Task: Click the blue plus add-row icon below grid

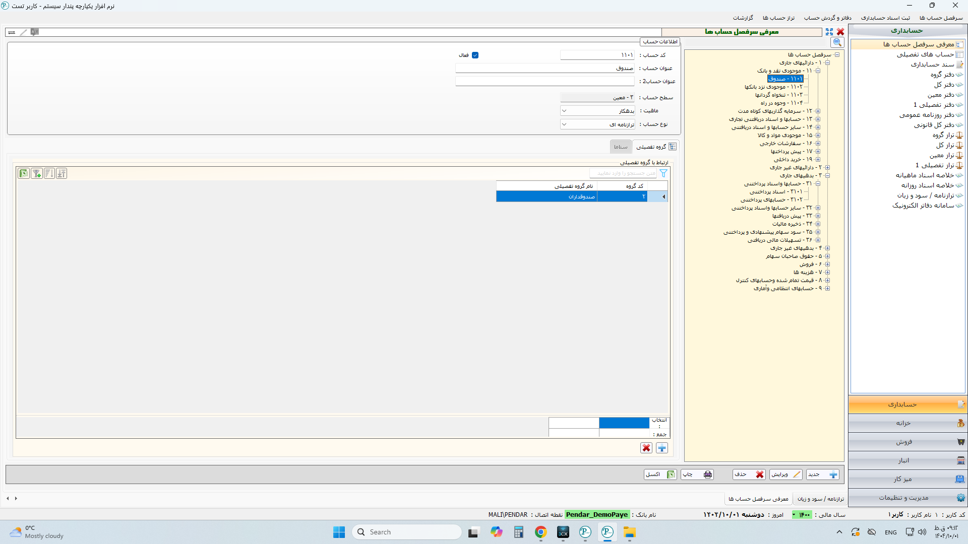Action: pos(661,448)
